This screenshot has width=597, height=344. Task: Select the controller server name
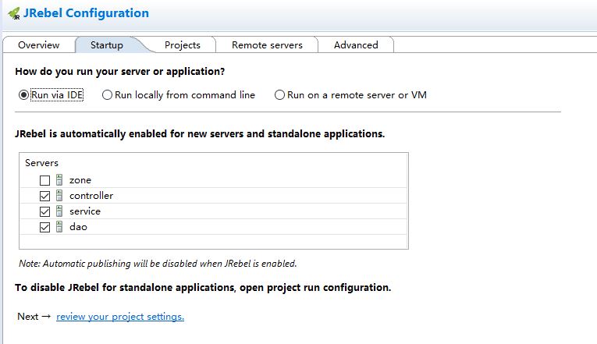(91, 196)
